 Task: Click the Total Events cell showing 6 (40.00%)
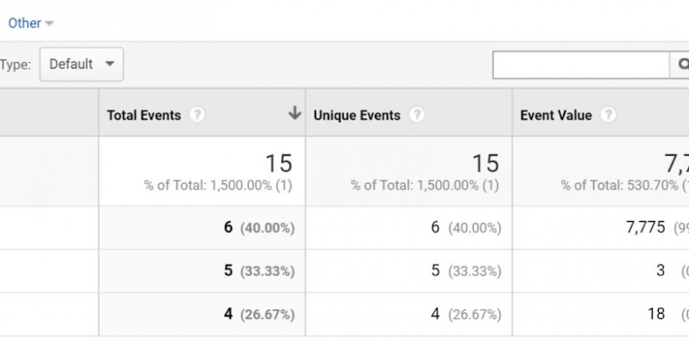click(258, 228)
